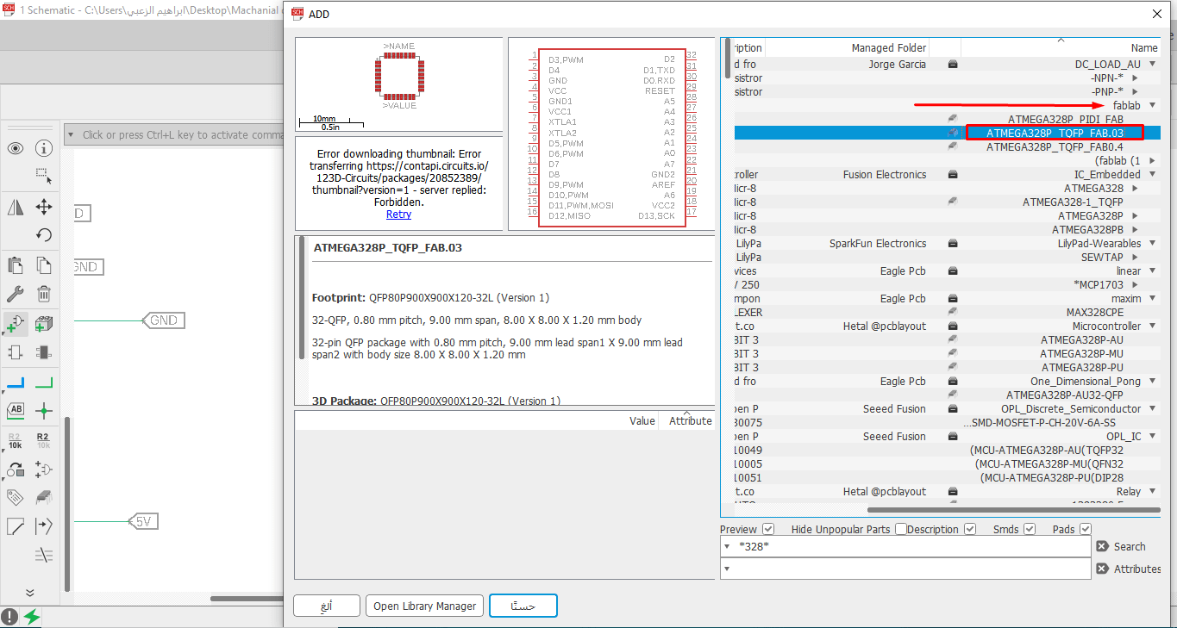Confirm with the حسنًا OK button
This screenshot has height=628, width=1177.
click(523, 606)
